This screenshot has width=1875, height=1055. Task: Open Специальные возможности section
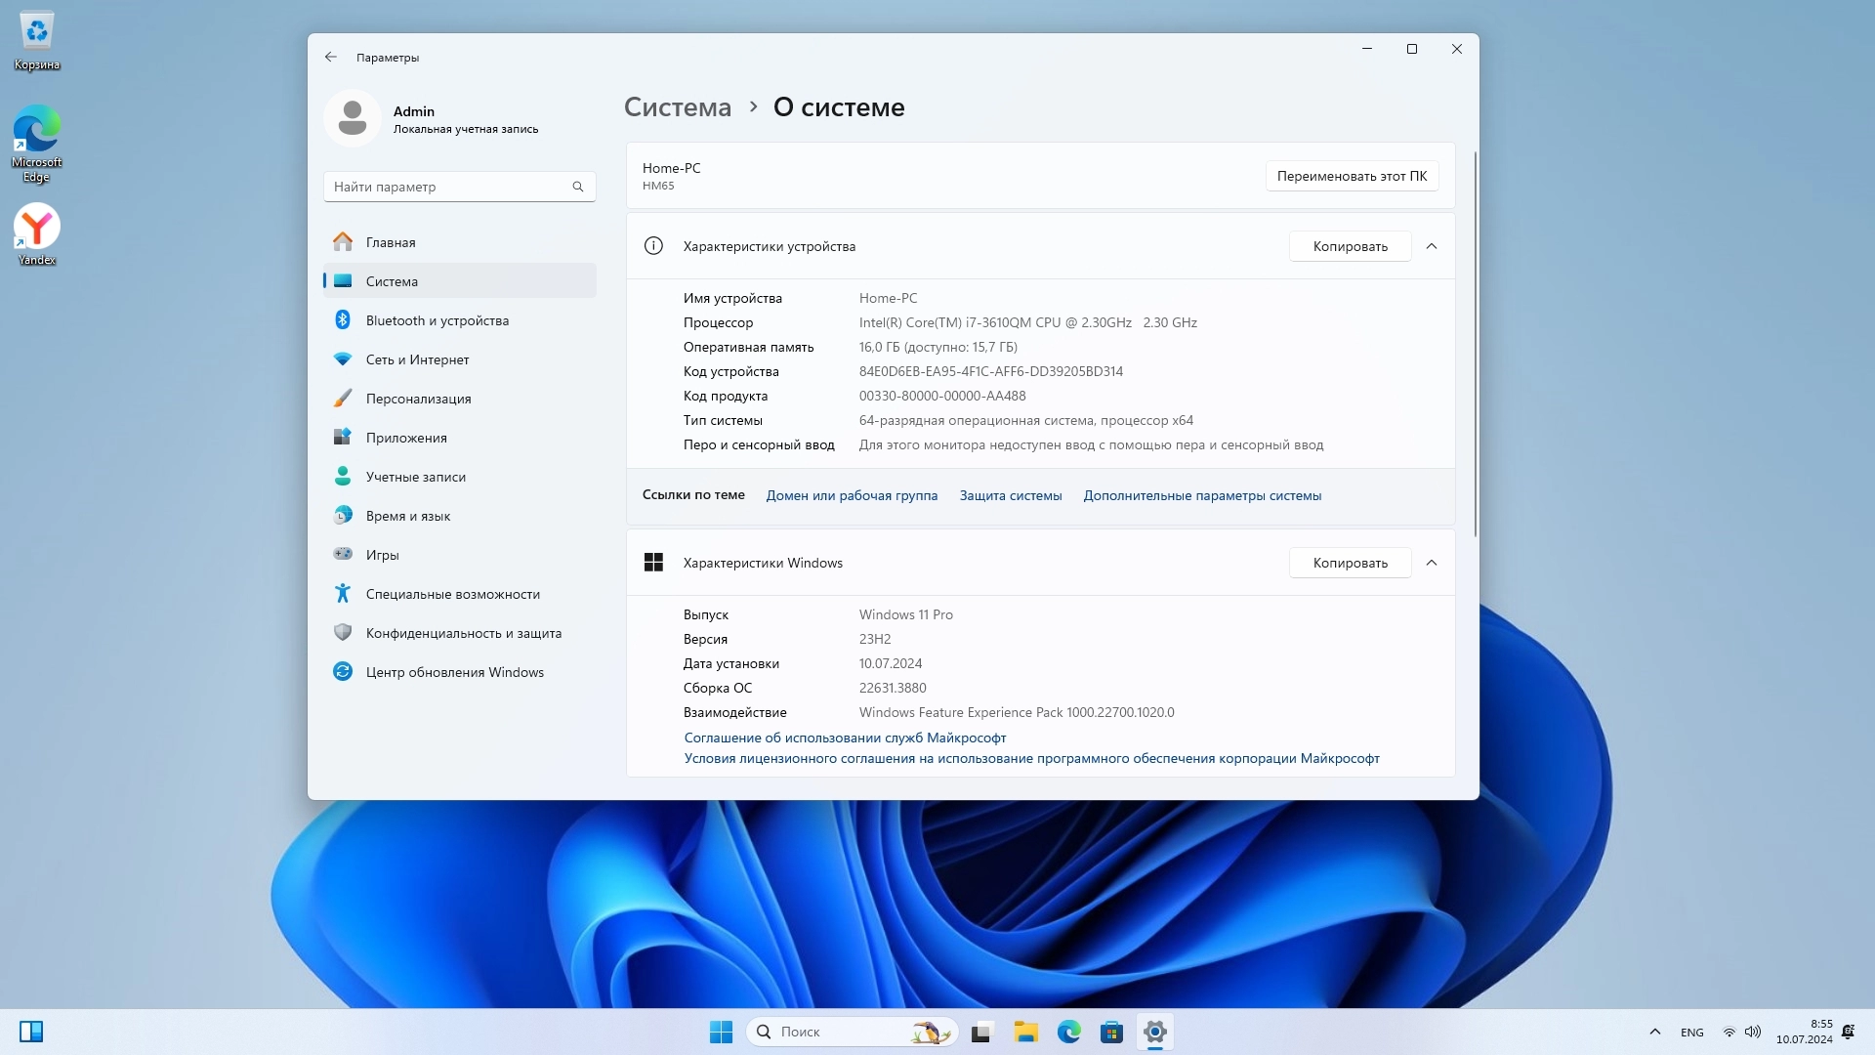coord(452,594)
